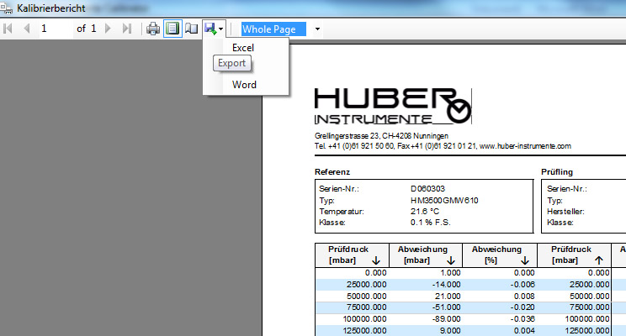Click the deviation cell -14.000
Image resolution: width=626 pixels, height=336 pixels.
[446, 285]
